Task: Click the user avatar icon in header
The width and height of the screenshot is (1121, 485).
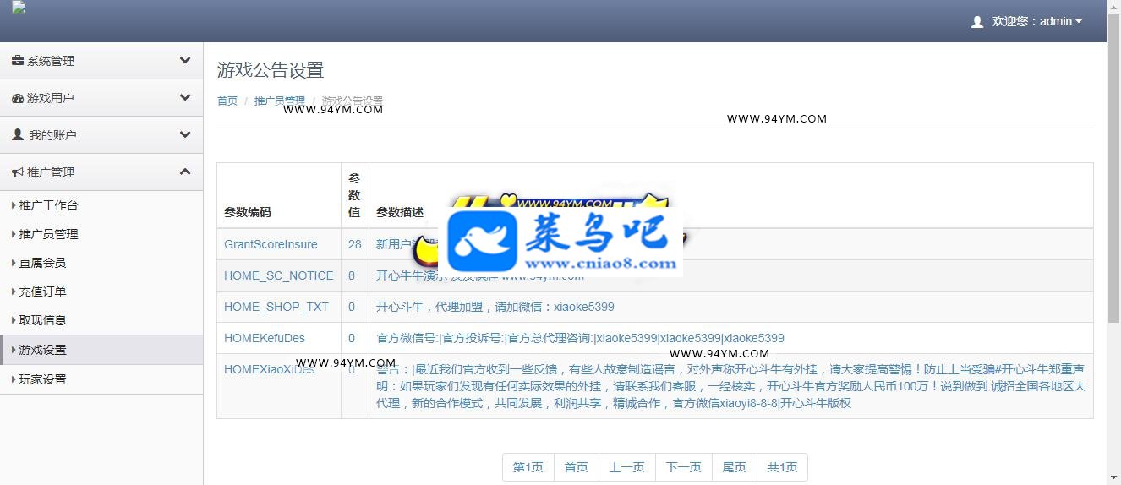Action: (977, 22)
